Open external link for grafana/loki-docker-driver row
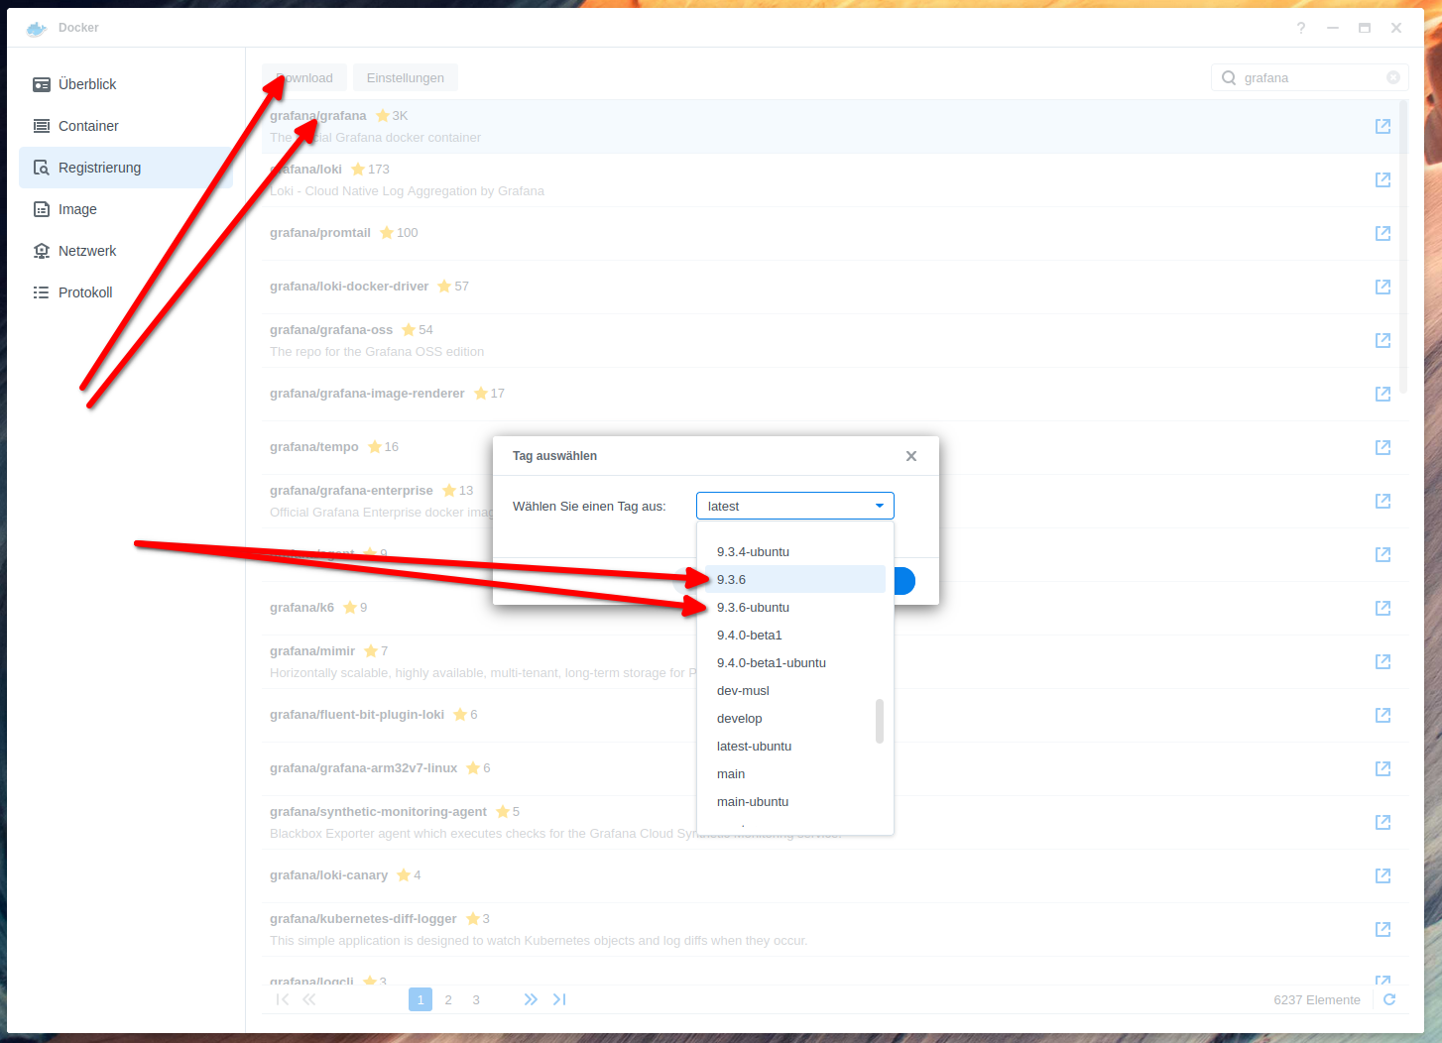The image size is (1442, 1043). tap(1382, 287)
